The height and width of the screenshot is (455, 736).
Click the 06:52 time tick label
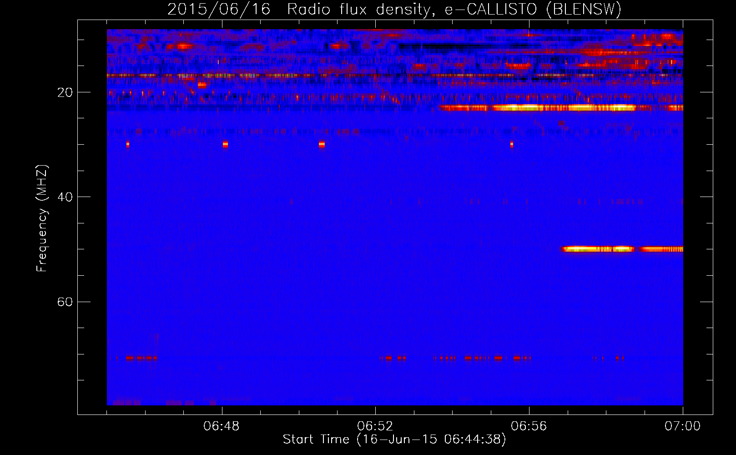tap(375, 426)
